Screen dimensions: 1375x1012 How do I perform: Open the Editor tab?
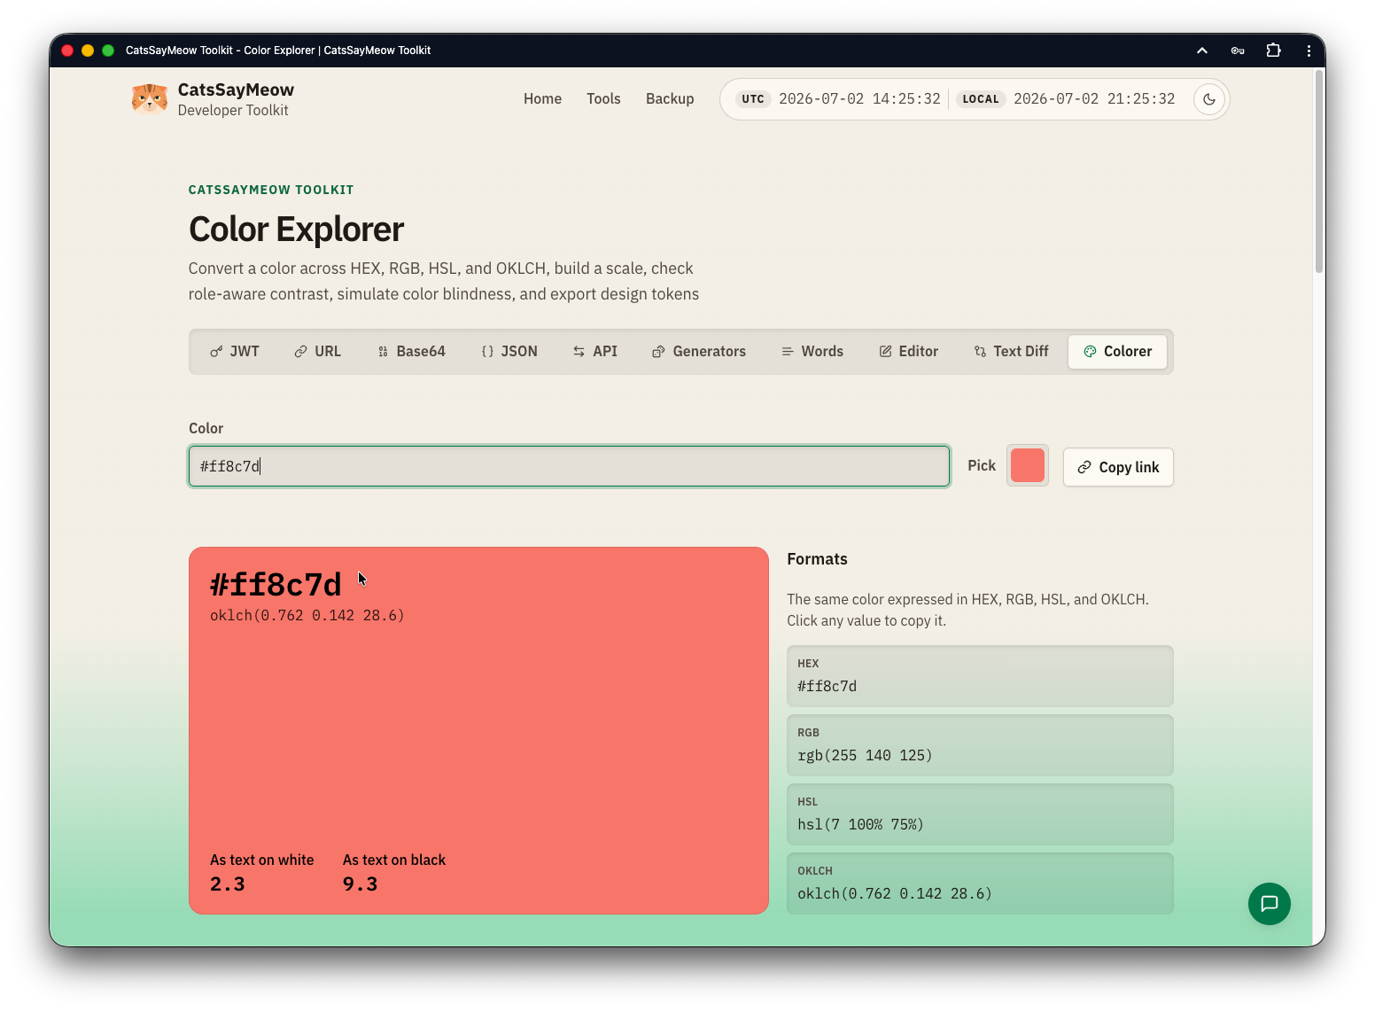click(909, 352)
